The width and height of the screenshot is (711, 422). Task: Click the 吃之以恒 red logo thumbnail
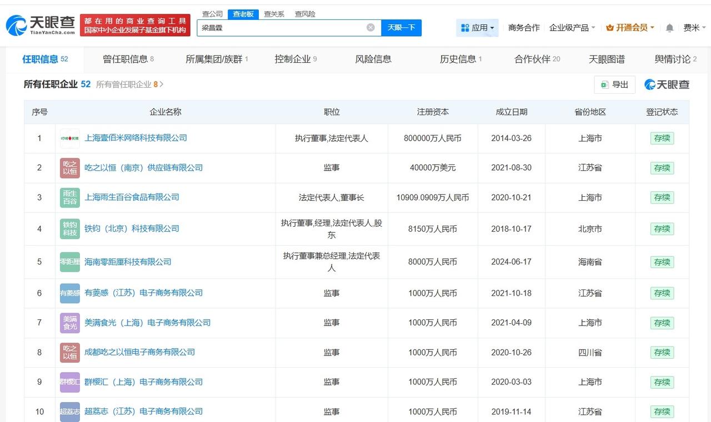69,167
